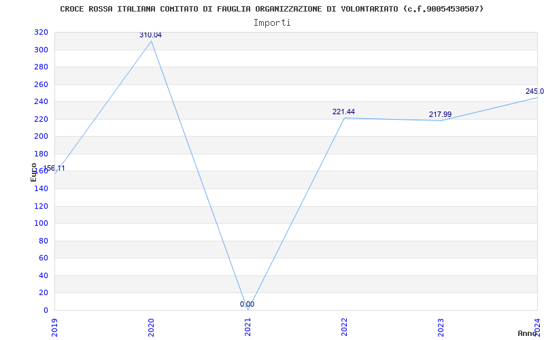Click the 200 y-axis tick label
544x340 pixels.
41,137
